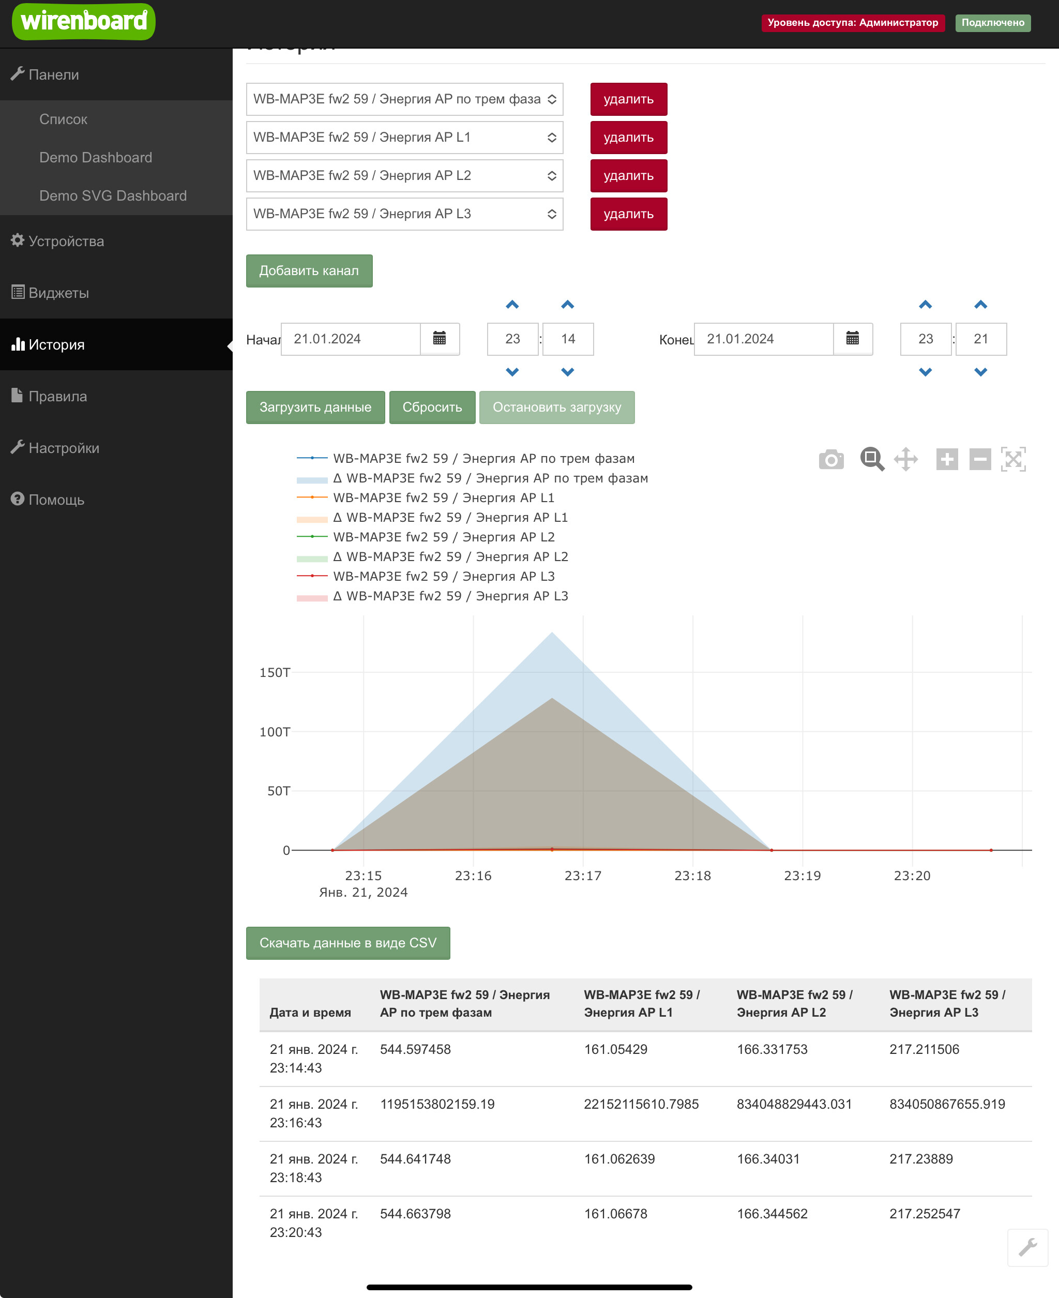Click the wrench button at bottom right
Viewport: 1059px width, 1298px height.
1027,1247
